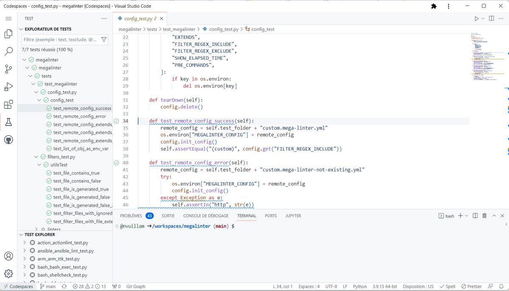The width and height of the screenshot is (509, 291).
Task: Switch to the PORTS panel tab
Action: point(271,216)
